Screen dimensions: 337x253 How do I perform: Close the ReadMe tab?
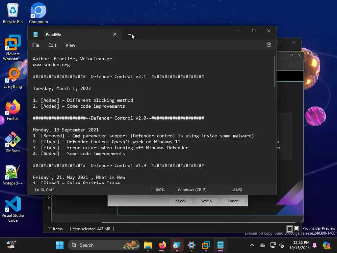pyautogui.click(x=115, y=34)
